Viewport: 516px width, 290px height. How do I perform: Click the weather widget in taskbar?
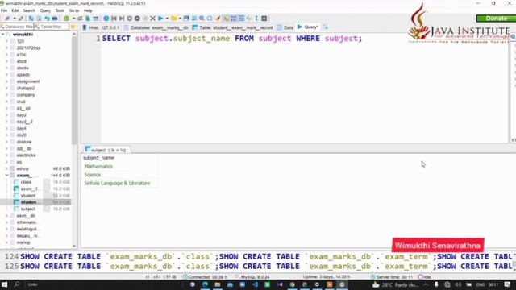point(396,284)
